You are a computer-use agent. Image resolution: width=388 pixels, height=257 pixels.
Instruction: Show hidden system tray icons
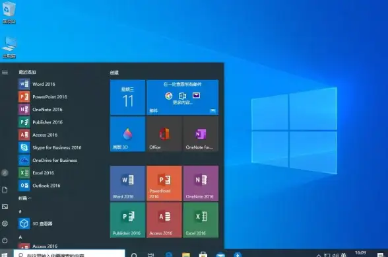tap(319, 255)
